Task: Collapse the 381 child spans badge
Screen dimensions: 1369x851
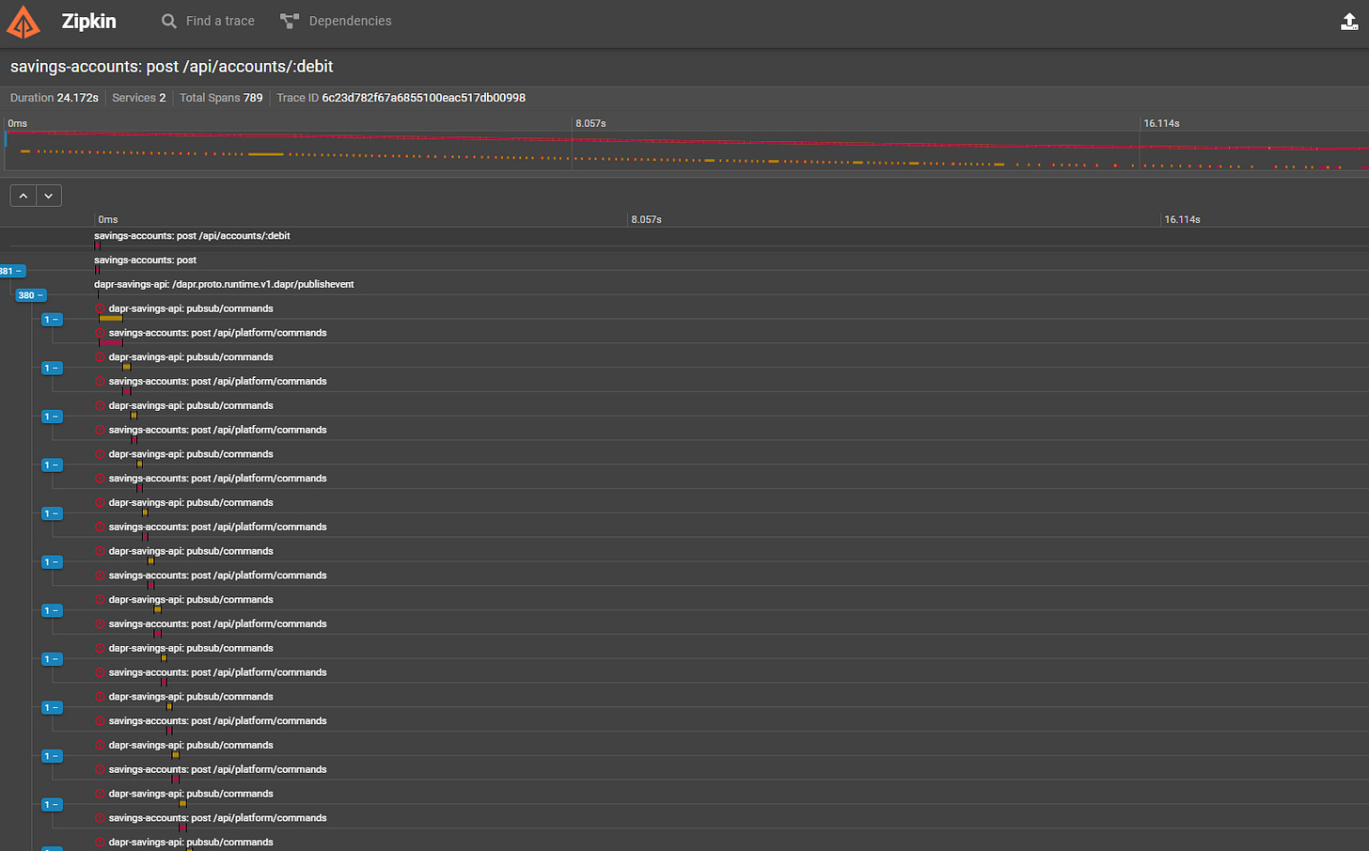Action: click(x=10, y=271)
